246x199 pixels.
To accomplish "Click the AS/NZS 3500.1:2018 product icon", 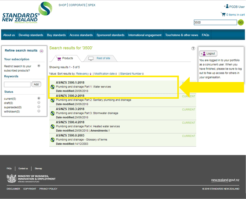I will [x=53, y=87].
